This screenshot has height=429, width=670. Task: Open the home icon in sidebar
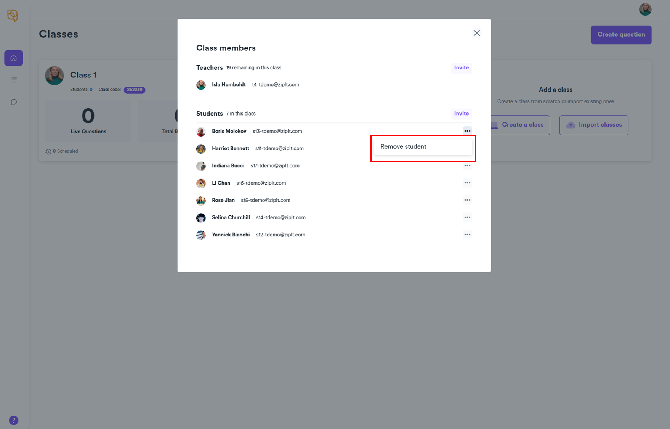(x=14, y=58)
